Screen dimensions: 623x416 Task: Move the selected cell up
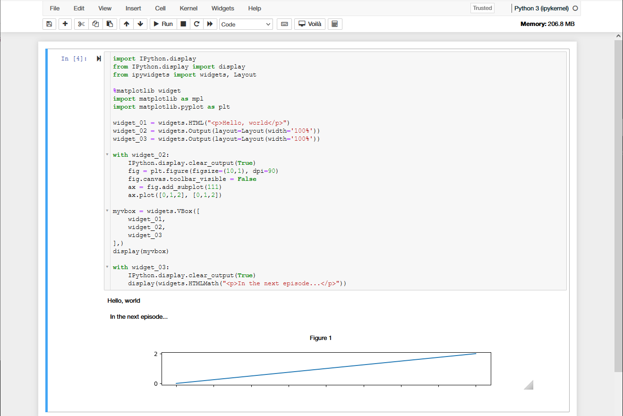[x=126, y=24]
